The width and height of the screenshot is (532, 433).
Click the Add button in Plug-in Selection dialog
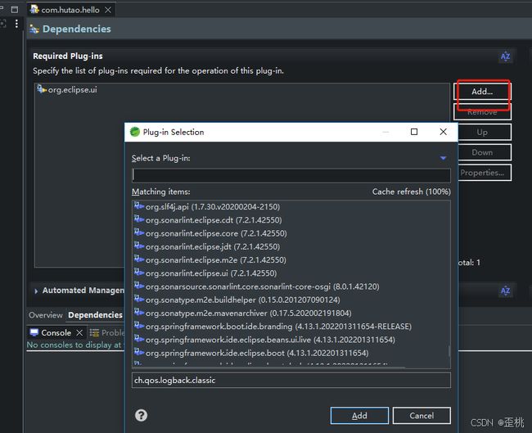pyautogui.click(x=359, y=415)
